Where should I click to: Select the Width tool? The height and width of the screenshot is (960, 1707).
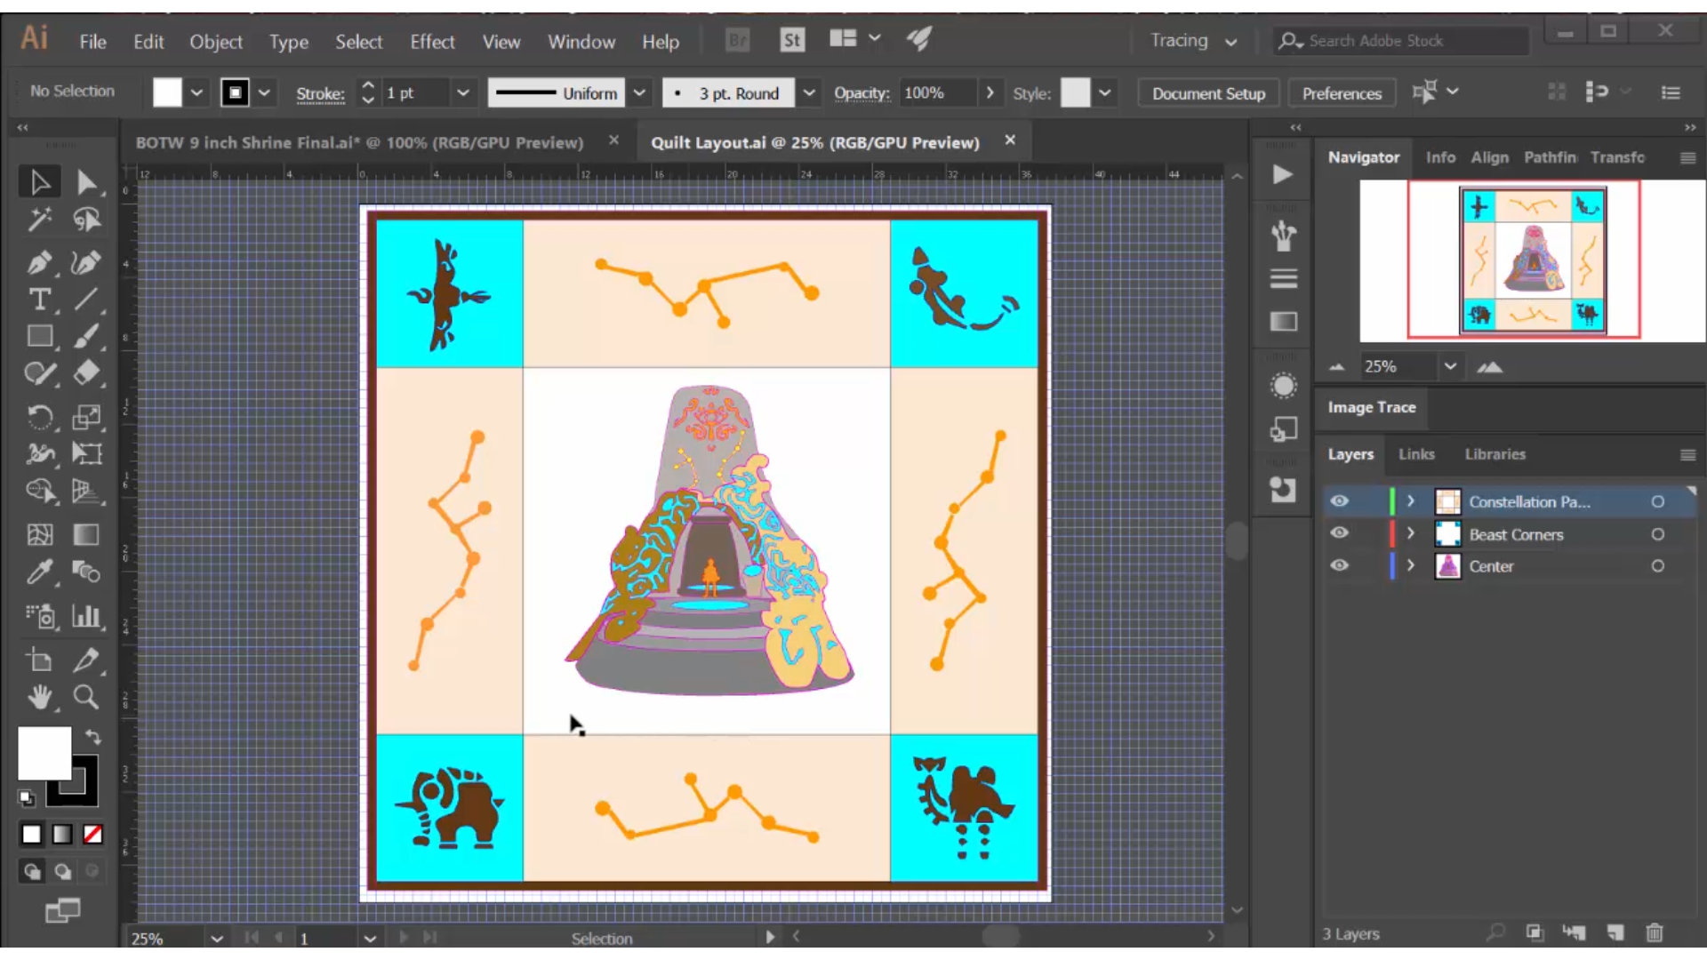[40, 453]
